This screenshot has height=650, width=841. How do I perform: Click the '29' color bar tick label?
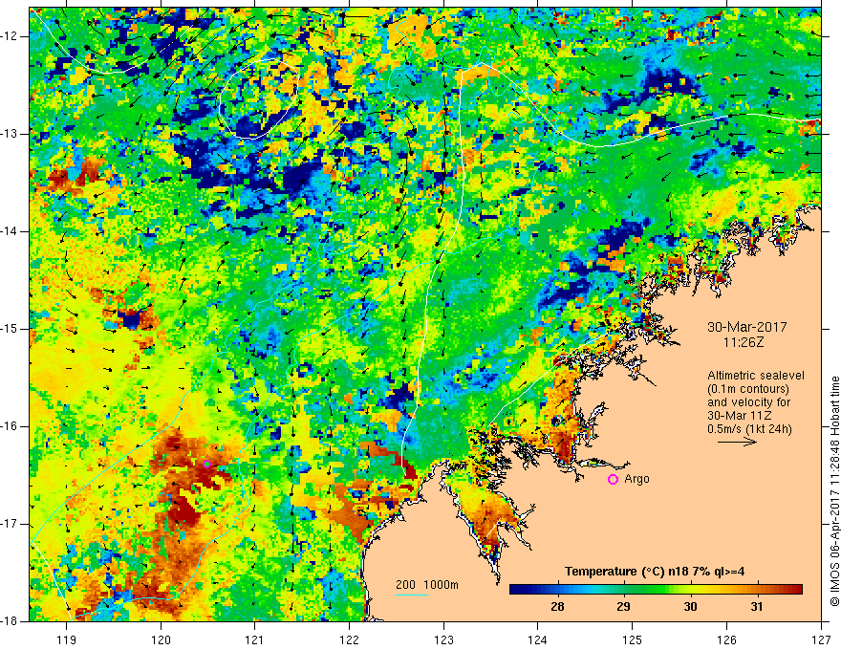623,607
